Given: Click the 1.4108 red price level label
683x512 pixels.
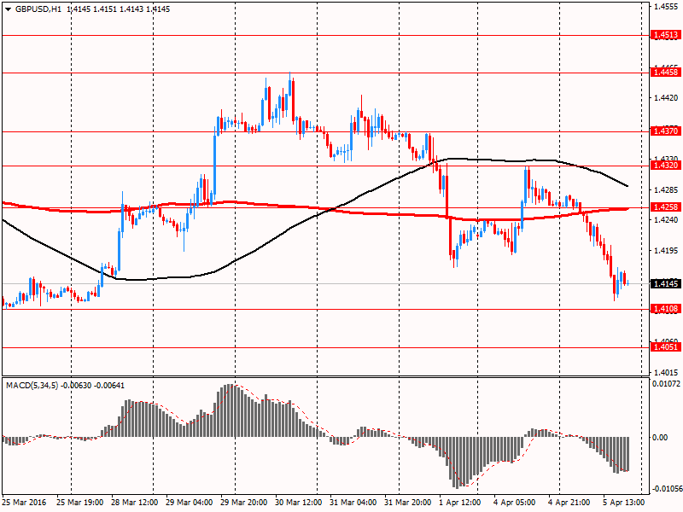Looking at the screenshot, I should point(666,309).
